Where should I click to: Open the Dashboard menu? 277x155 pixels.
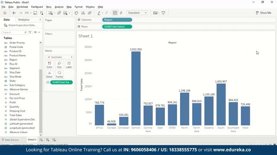(x=37, y=7)
